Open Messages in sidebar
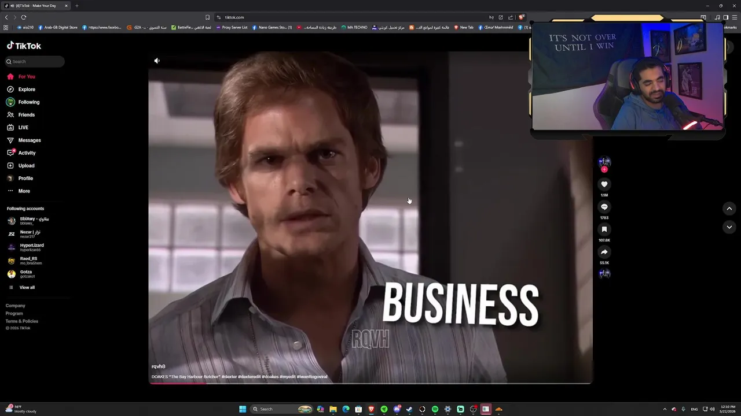This screenshot has width=741, height=416. (24, 140)
